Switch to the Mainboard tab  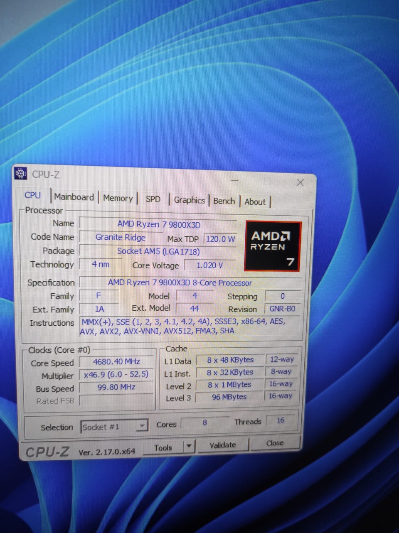point(74,197)
